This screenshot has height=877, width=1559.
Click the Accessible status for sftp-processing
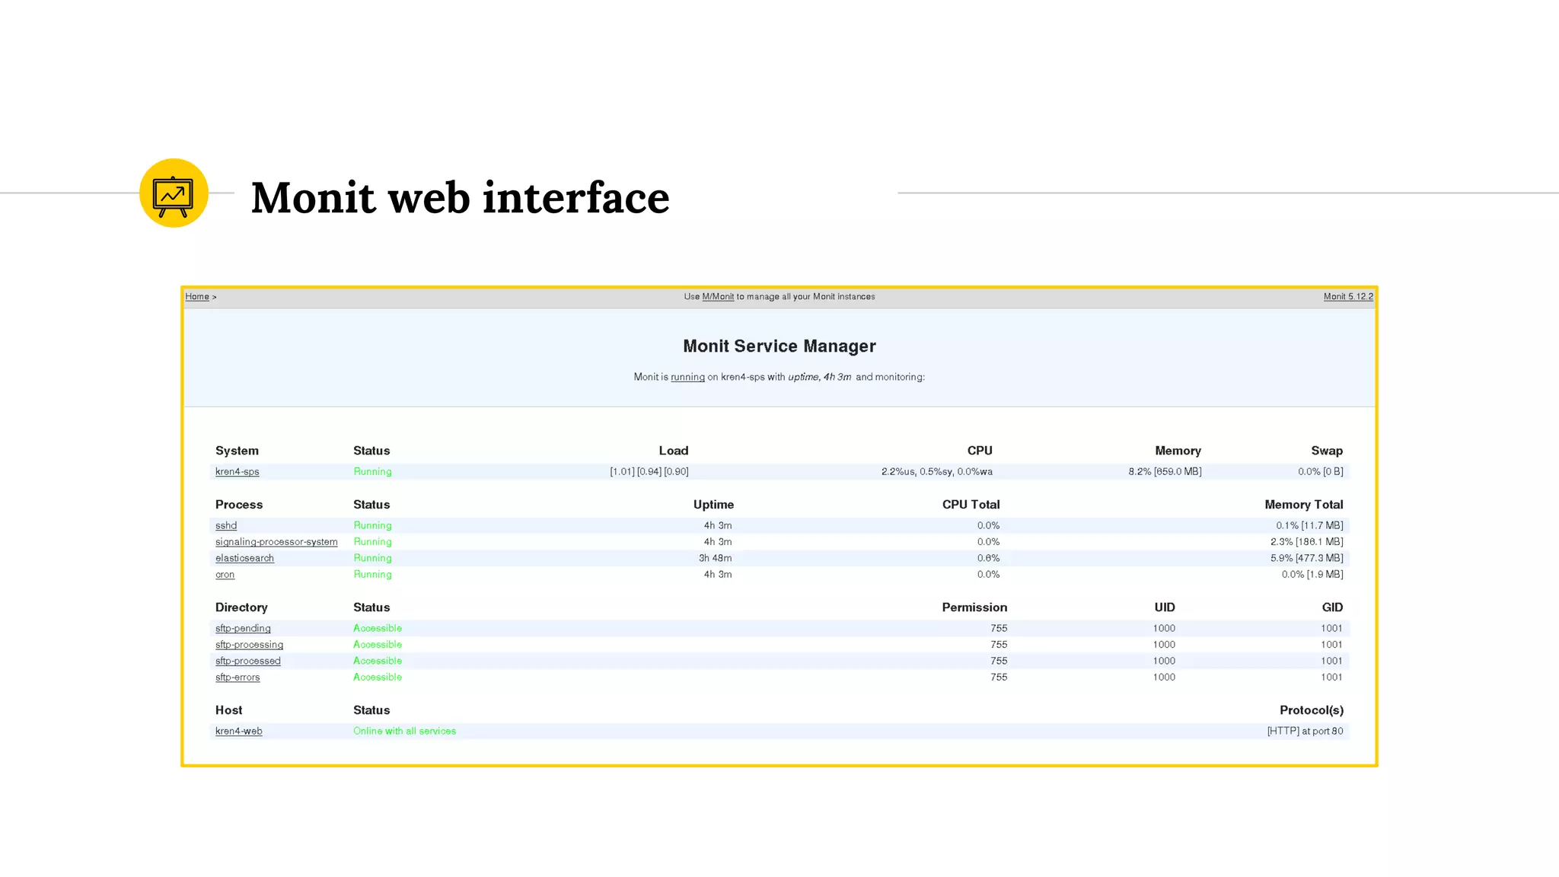pos(378,645)
